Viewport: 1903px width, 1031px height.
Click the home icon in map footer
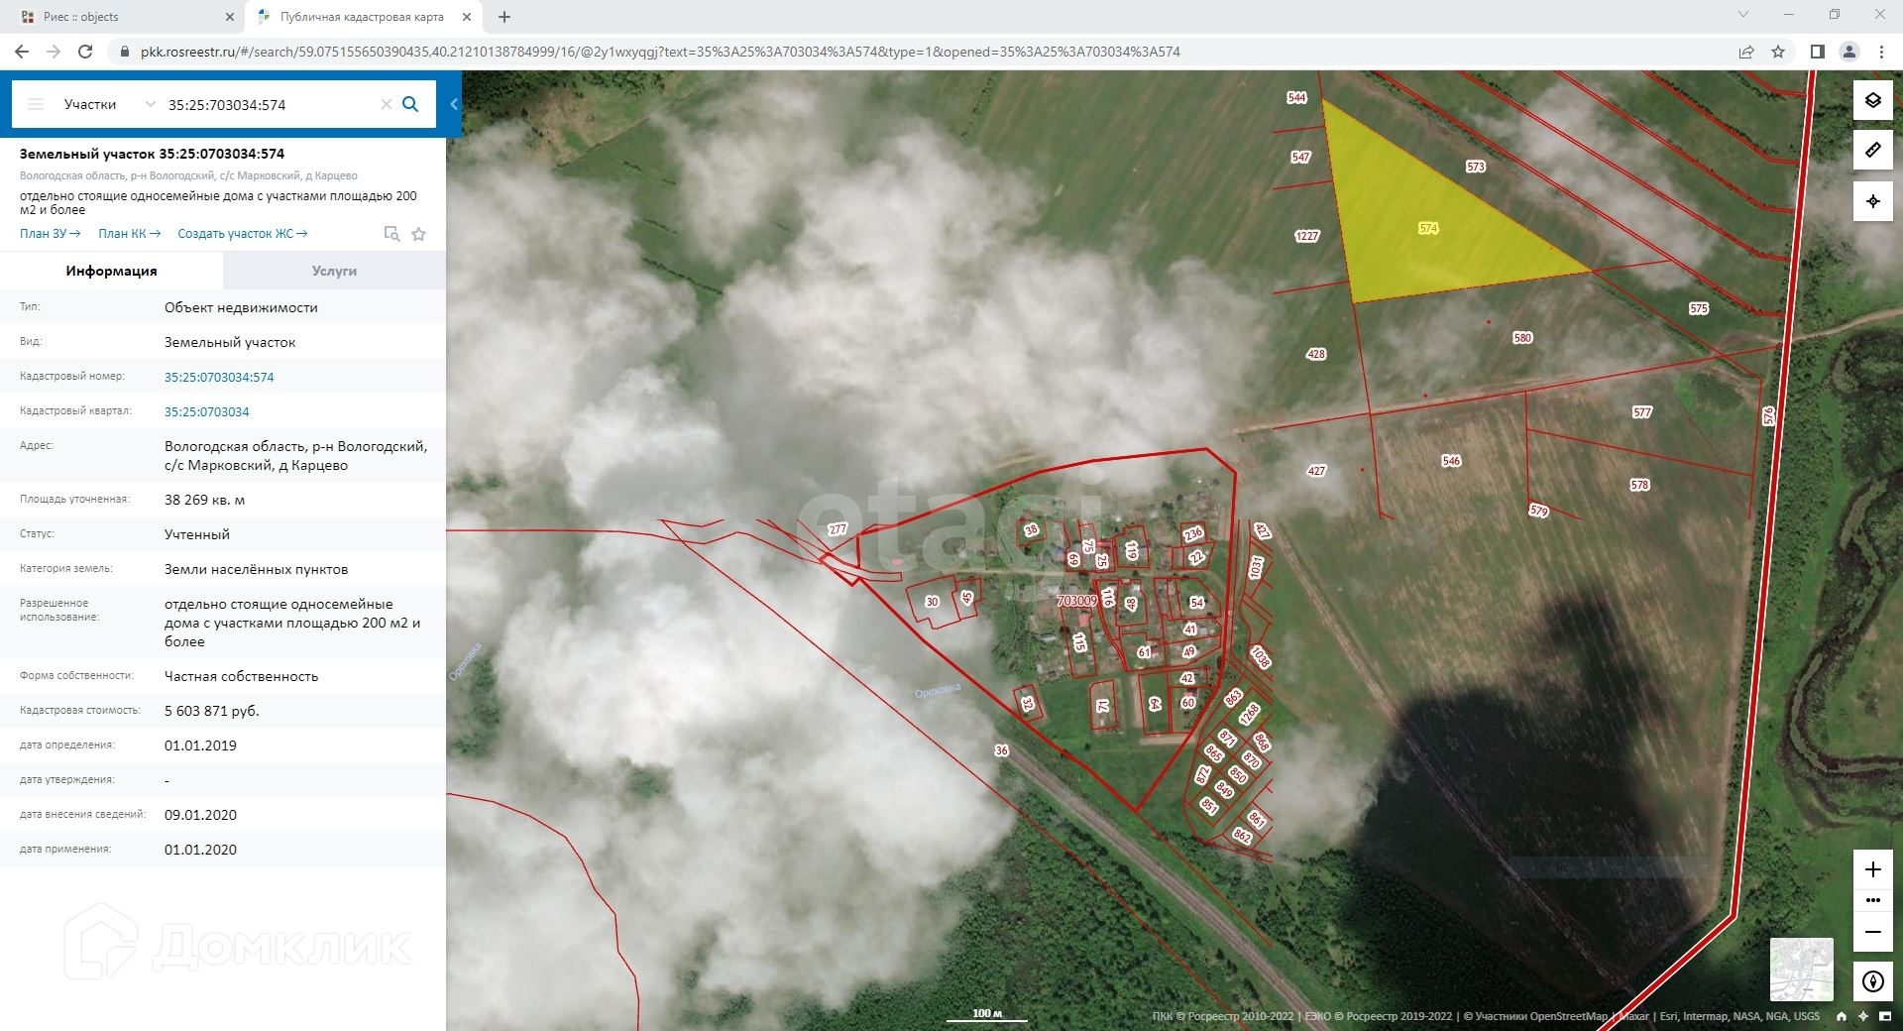coord(1842,1016)
